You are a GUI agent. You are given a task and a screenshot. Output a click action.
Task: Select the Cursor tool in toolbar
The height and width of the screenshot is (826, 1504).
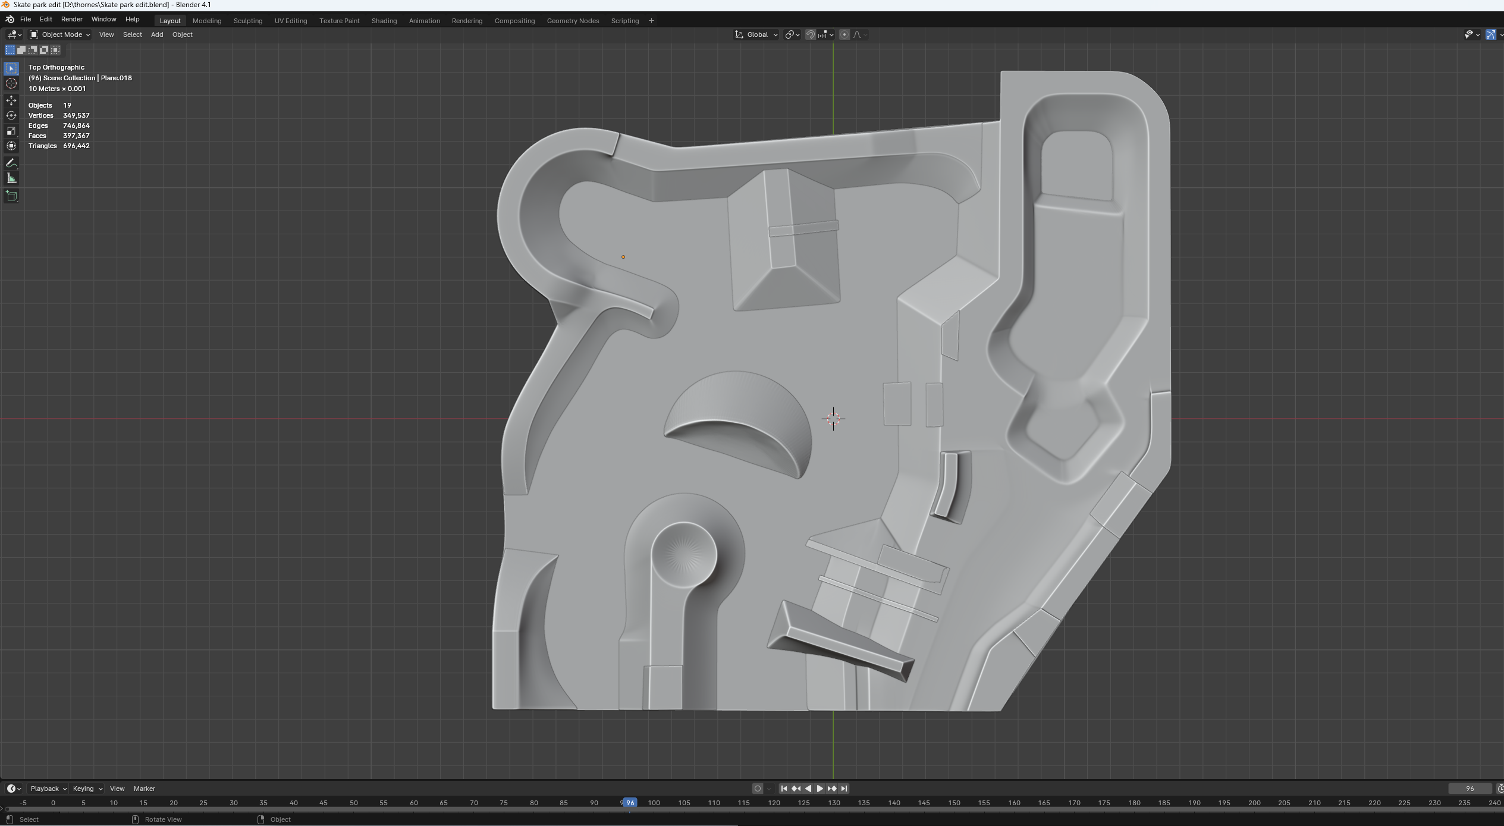pos(11,84)
